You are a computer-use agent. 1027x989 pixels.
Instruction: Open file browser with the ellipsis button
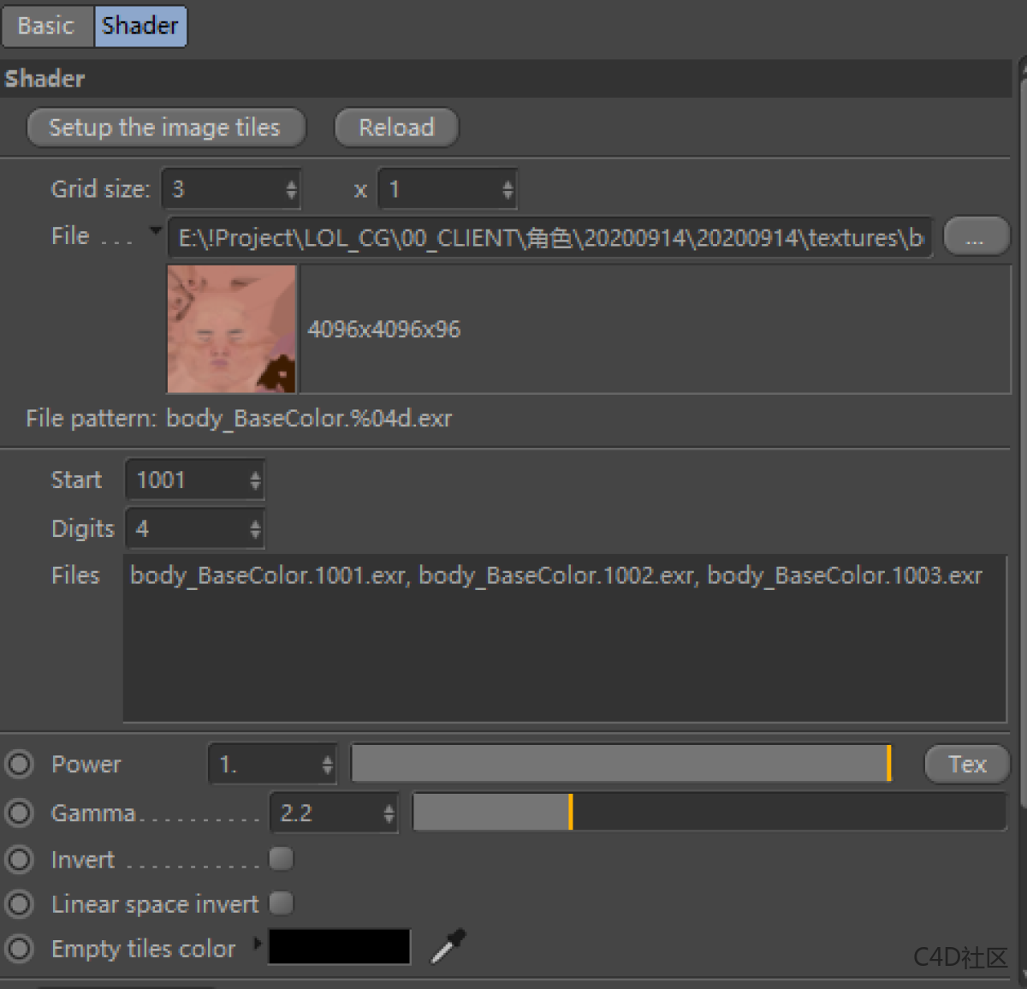click(975, 237)
